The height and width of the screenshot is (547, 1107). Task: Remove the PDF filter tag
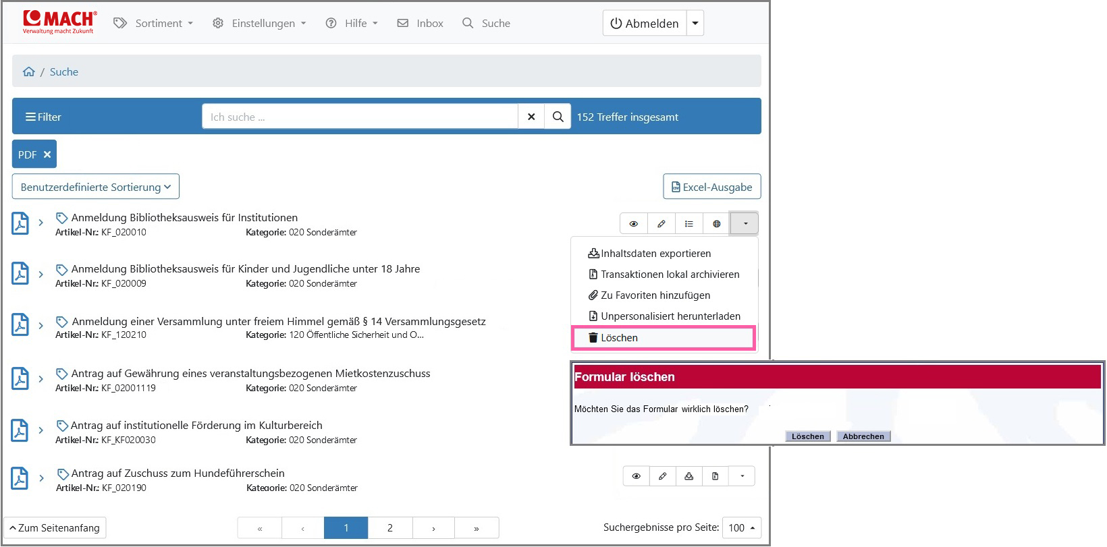(x=47, y=154)
